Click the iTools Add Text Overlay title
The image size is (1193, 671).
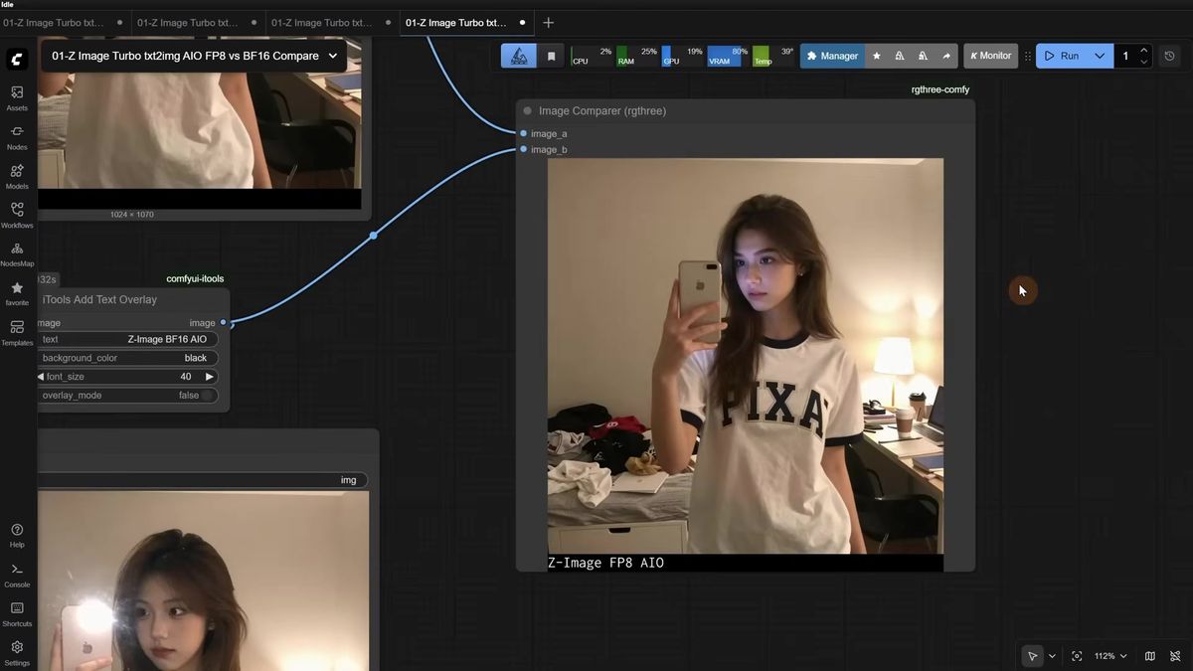pos(99,299)
